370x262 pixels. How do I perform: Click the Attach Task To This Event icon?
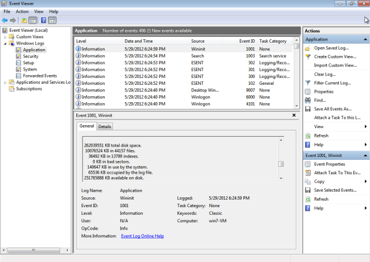tap(308, 173)
